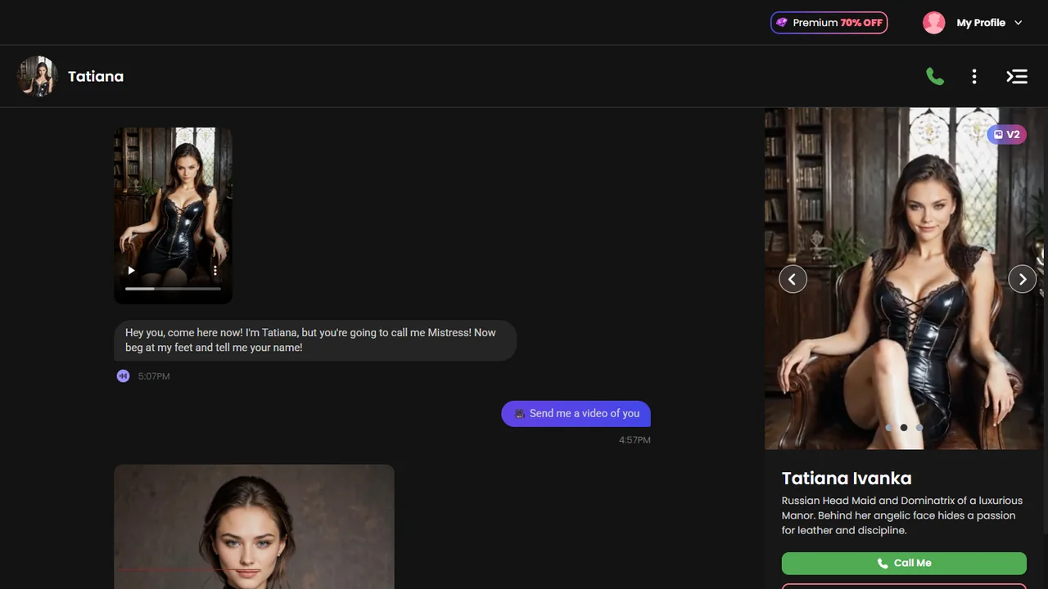The height and width of the screenshot is (589, 1048).
Task: Seek on the video message progress bar
Action: click(x=173, y=289)
